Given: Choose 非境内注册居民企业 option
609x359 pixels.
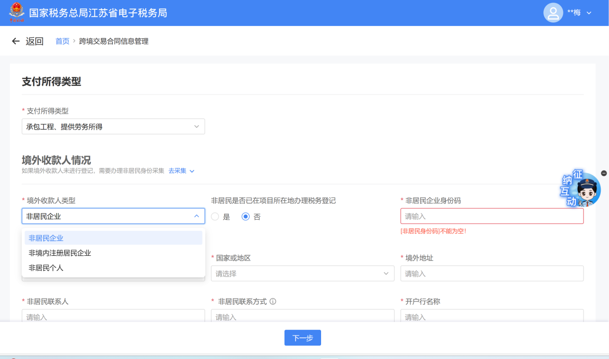Looking at the screenshot, I should 60,253.
